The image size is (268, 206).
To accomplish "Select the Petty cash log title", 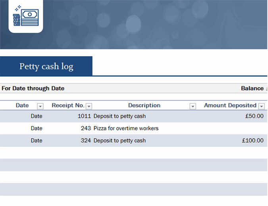I will click(x=46, y=66).
